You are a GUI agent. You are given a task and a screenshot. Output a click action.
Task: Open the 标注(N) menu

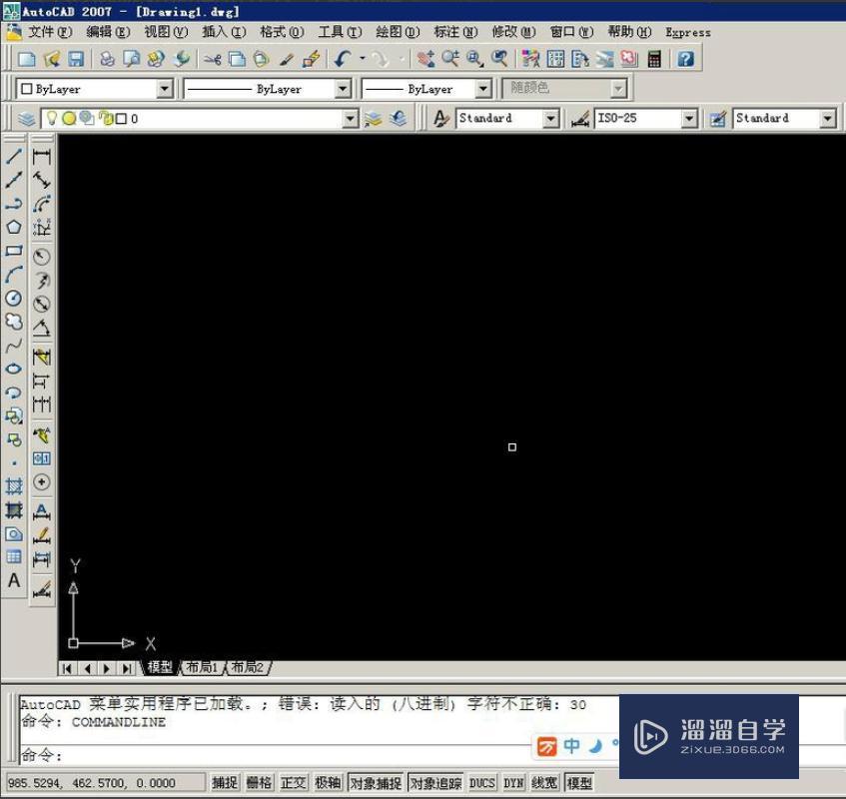[455, 32]
